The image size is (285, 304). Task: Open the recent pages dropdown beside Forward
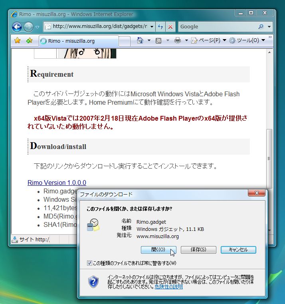38,27
